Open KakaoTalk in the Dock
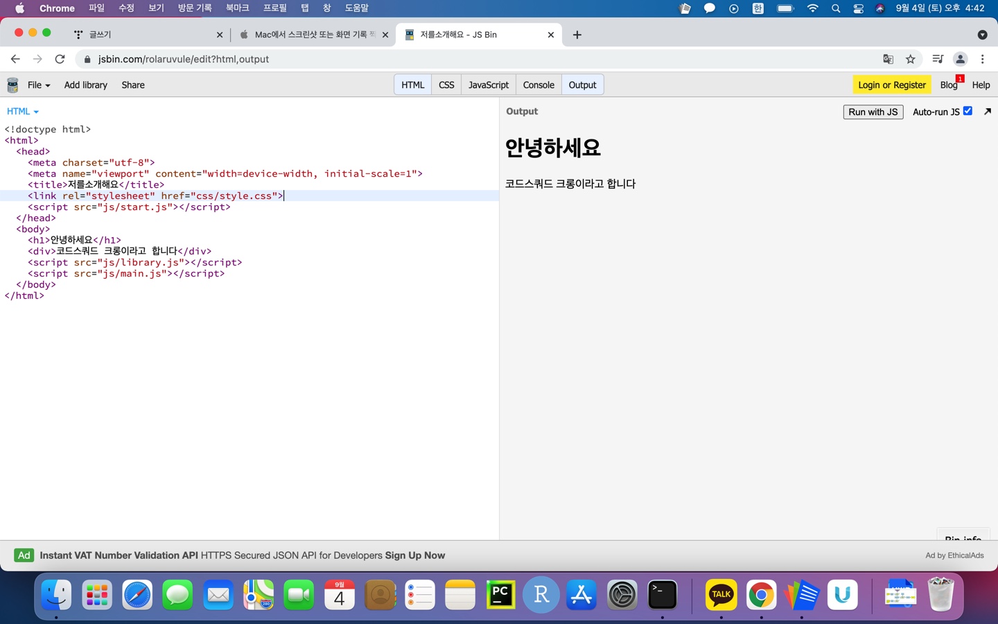Screen dimensions: 998x624 (x=721, y=595)
